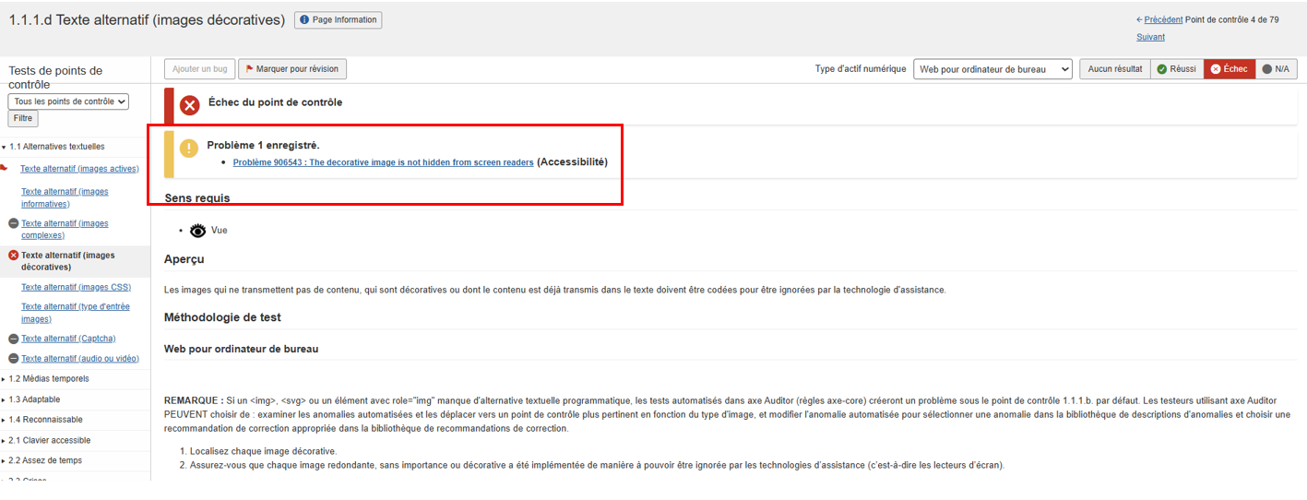Image resolution: width=1307 pixels, height=500 pixels.
Task: Mark the checkpoint as 'Échec'
Action: (1230, 69)
